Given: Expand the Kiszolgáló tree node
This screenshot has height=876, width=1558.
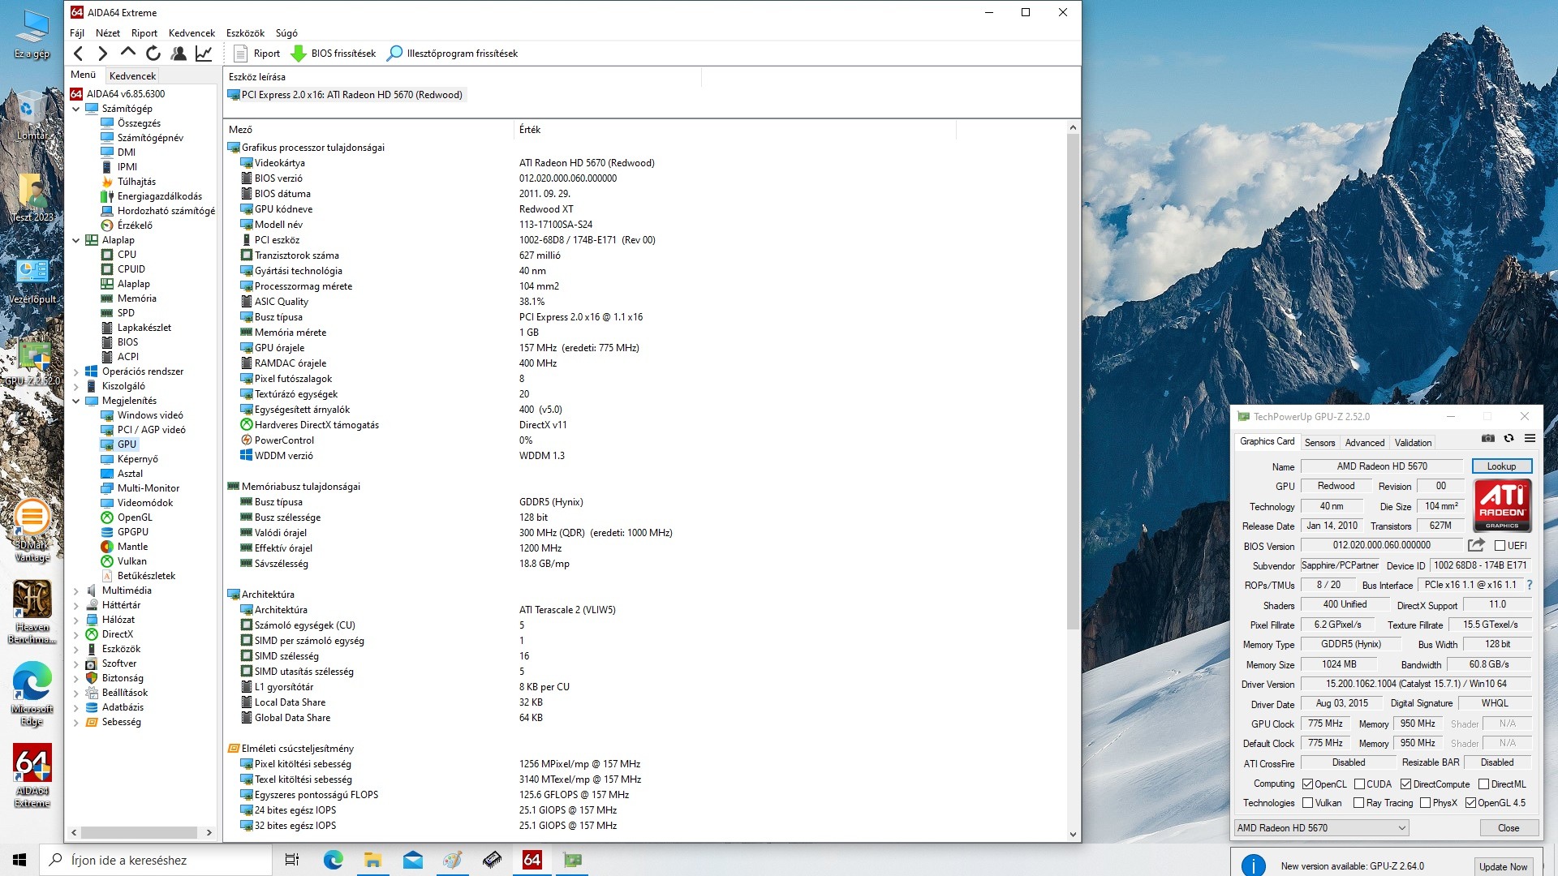Looking at the screenshot, I should tap(76, 386).
